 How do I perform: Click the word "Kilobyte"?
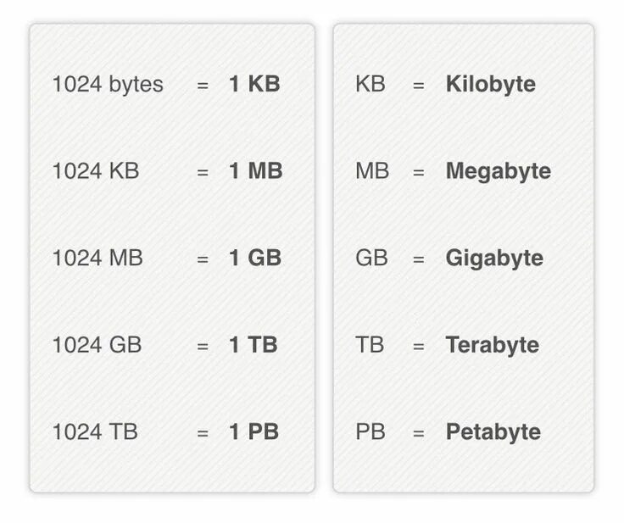point(490,85)
